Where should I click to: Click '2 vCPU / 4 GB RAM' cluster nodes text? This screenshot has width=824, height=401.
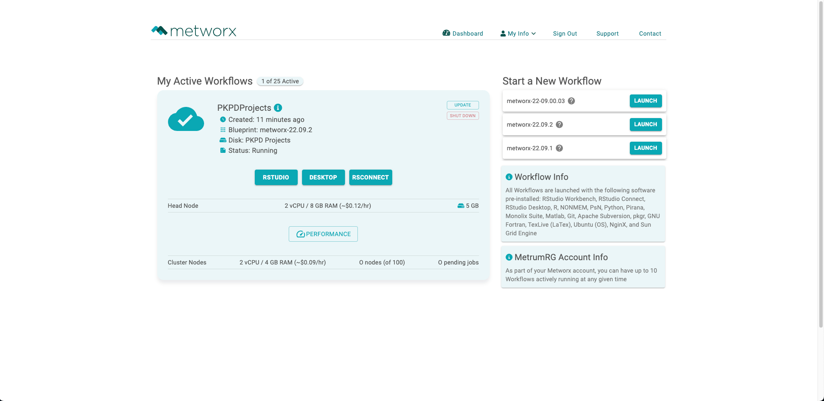tap(283, 262)
